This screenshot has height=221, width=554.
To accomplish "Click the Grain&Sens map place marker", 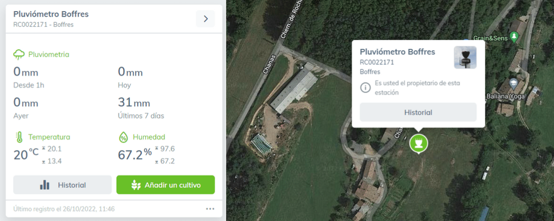I will (514, 36).
